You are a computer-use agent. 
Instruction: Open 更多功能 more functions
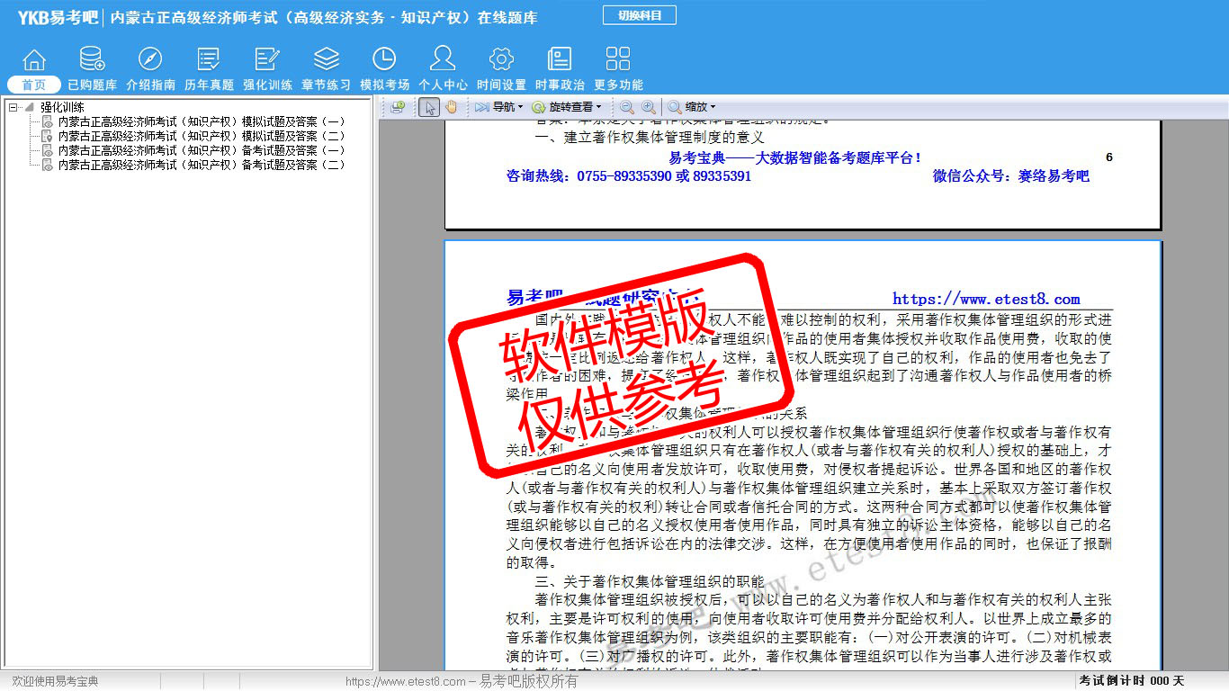618,71
